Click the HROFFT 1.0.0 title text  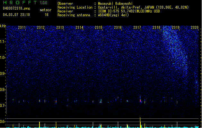[25, 3]
